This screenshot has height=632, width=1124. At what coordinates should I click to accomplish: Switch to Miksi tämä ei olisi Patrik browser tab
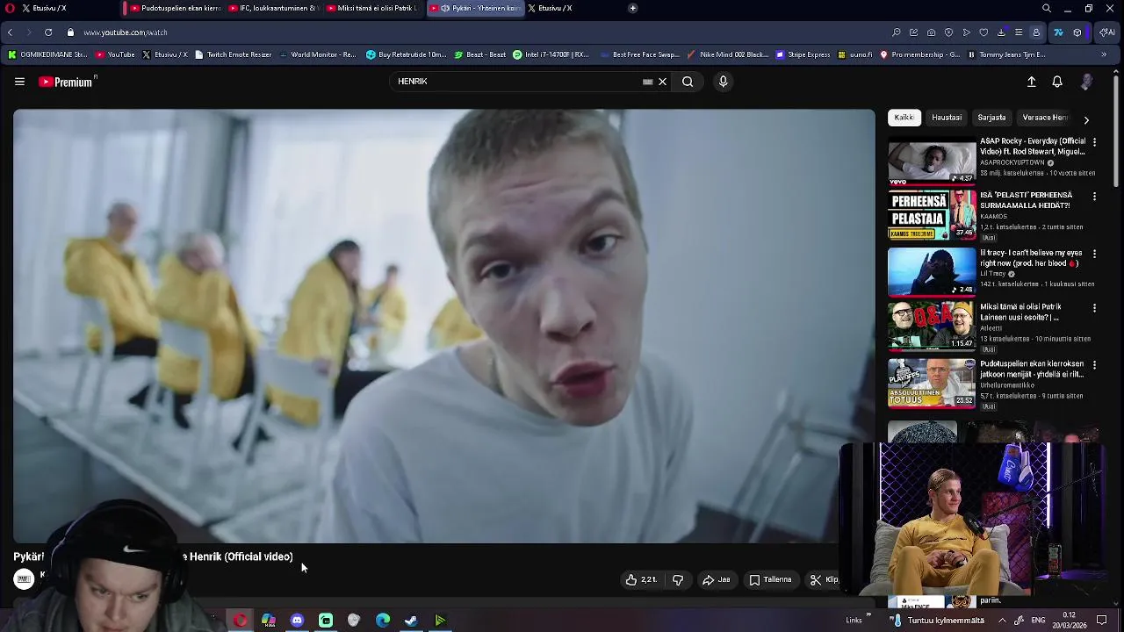click(x=373, y=8)
